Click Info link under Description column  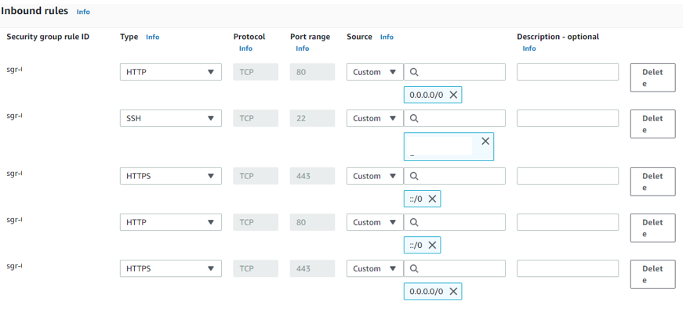529,48
